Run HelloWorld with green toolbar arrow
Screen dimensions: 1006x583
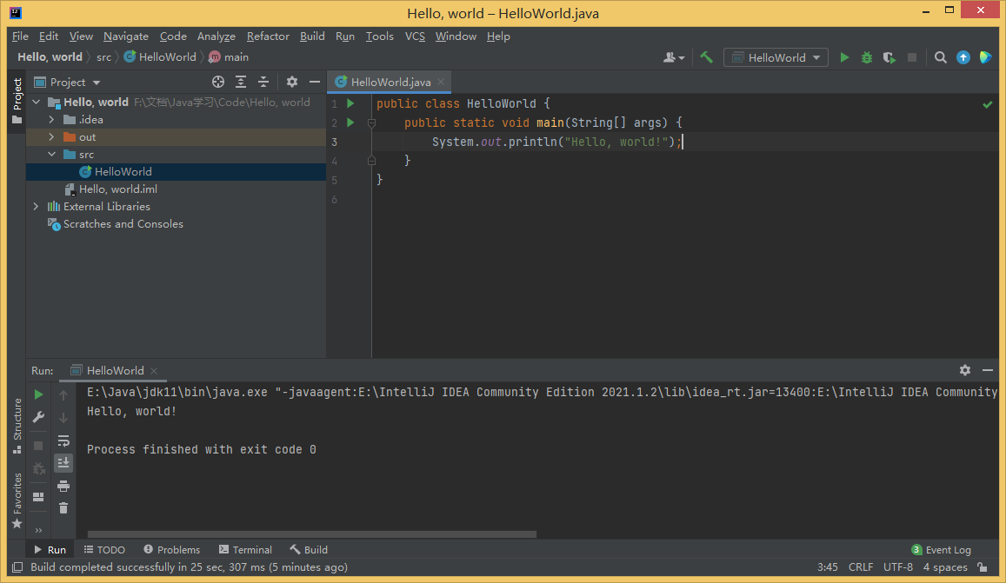[844, 57]
